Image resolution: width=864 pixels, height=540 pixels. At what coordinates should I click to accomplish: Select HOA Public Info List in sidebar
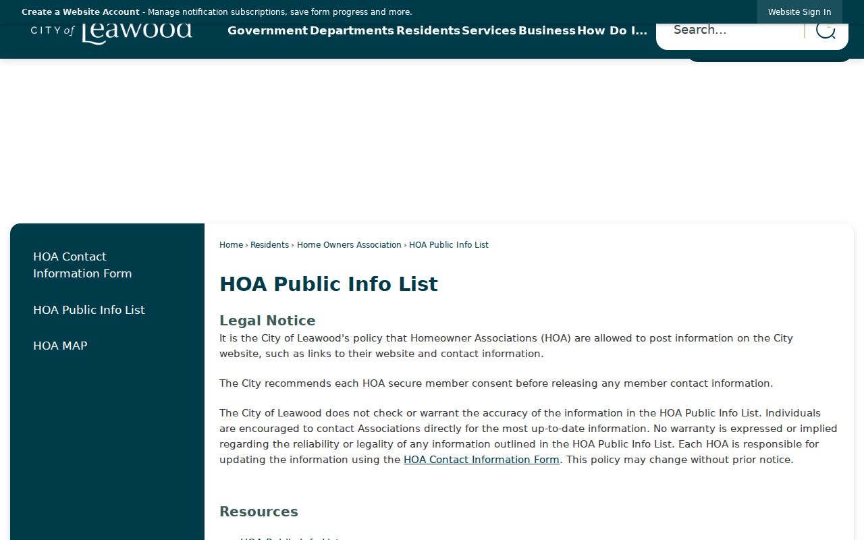click(89, 310)
